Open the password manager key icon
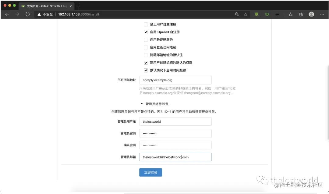The image size is (329, 194). point(237,14)
